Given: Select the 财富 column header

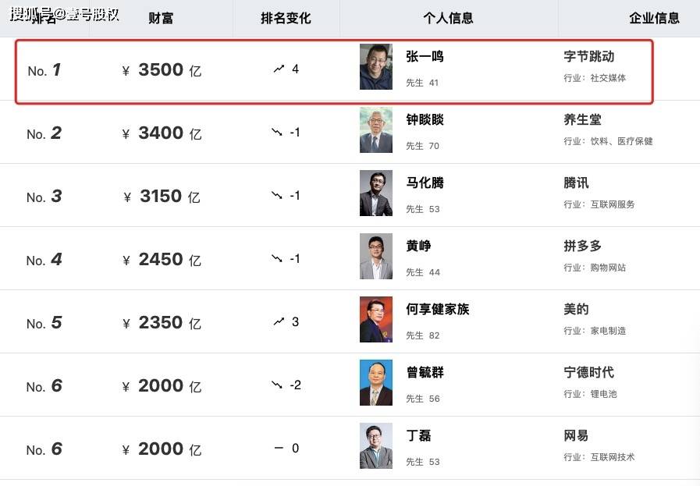Looking at the screenshot, I should 161,18.
